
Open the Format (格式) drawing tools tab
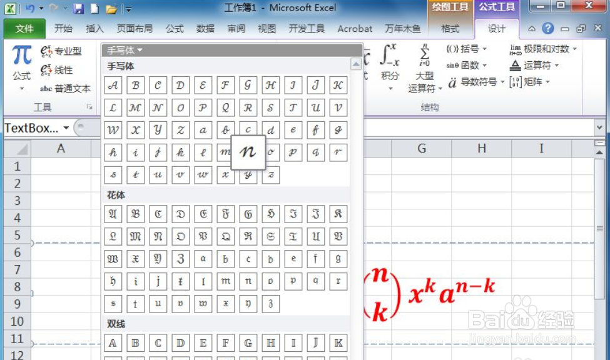point(450,29)
